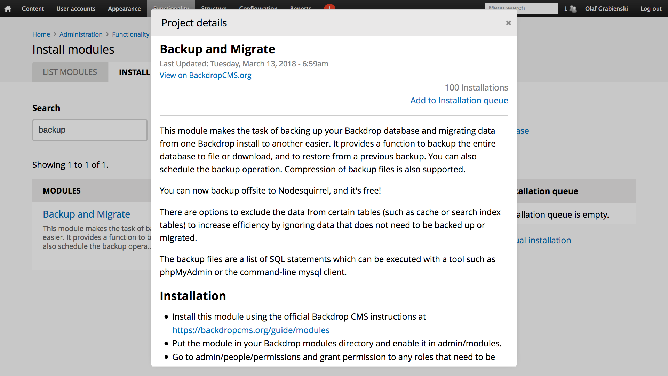
Task: Close the Project details dialog
Action: 508,23
